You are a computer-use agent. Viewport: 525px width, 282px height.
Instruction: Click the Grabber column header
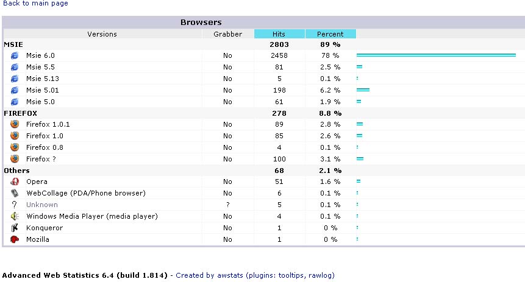click(x=227, y=34)
